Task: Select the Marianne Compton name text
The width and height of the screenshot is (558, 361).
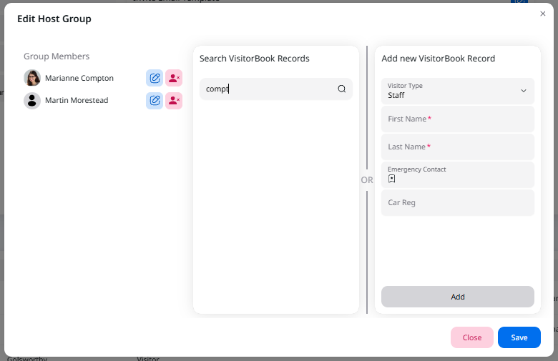Action: (x=79, y=78)
